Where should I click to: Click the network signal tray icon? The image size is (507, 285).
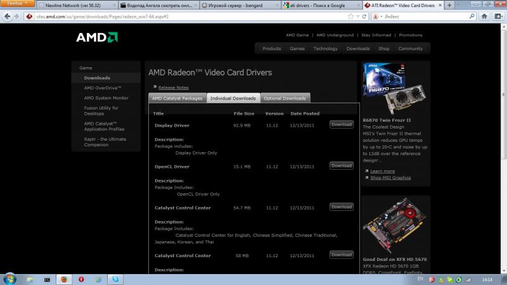coord(468,280)
